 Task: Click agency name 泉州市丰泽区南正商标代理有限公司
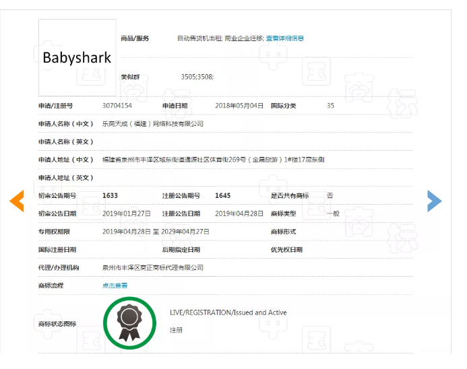click(x=152, y=267)
